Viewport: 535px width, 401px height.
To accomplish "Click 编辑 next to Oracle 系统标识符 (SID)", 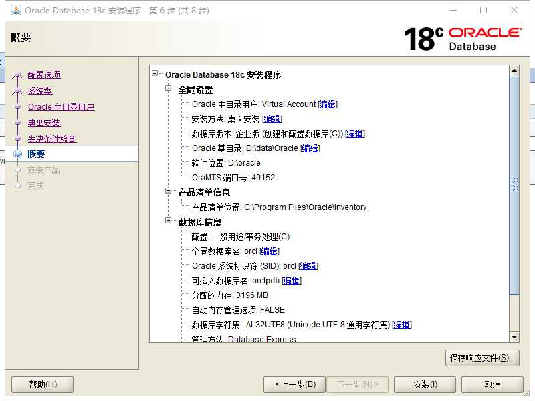I will tap(308, 266).
